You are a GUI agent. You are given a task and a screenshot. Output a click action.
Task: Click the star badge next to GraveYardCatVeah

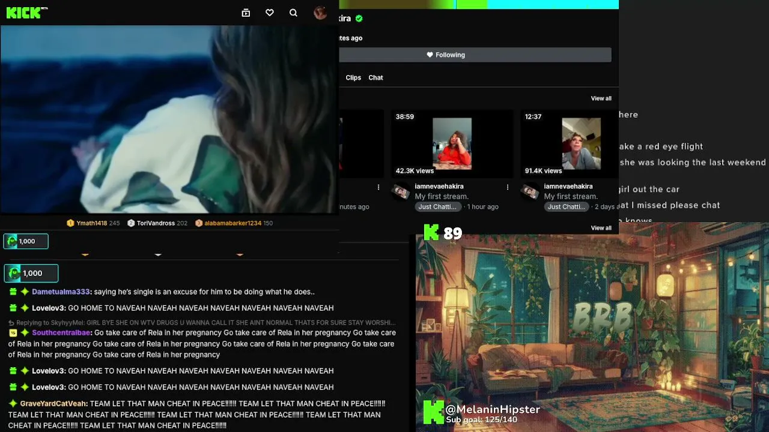tap(13, 404)
